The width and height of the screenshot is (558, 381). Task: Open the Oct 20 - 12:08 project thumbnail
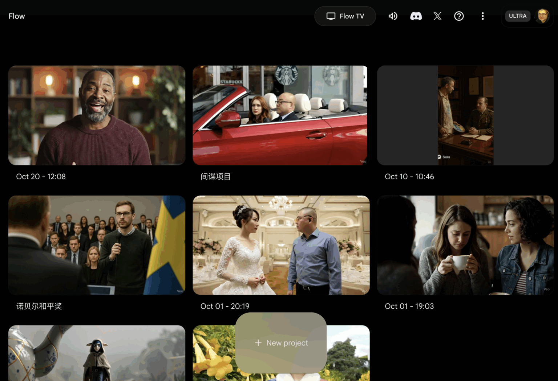[97, 115]
